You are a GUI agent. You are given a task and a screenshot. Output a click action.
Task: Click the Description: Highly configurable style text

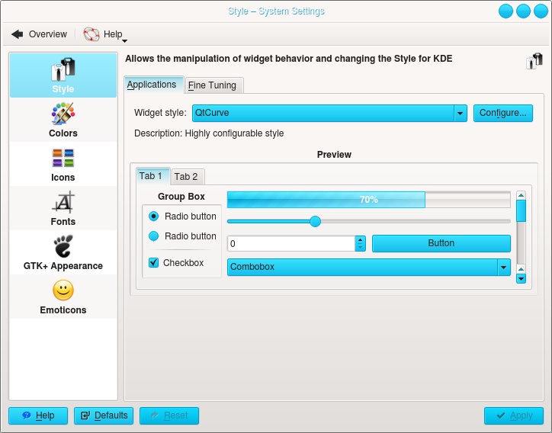point(209,133)
